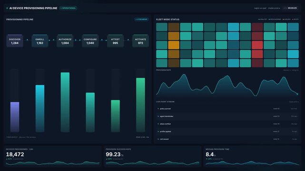Click the end-point dot on Provision Rate line

point(297,94)
